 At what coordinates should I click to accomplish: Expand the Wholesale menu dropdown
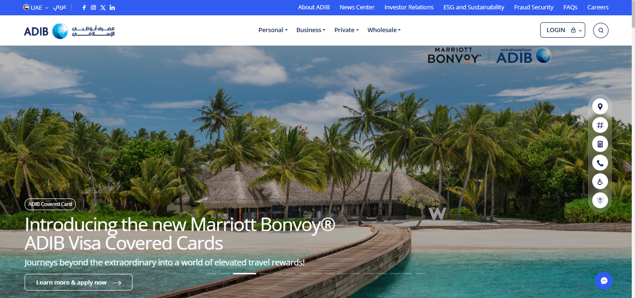384,30
